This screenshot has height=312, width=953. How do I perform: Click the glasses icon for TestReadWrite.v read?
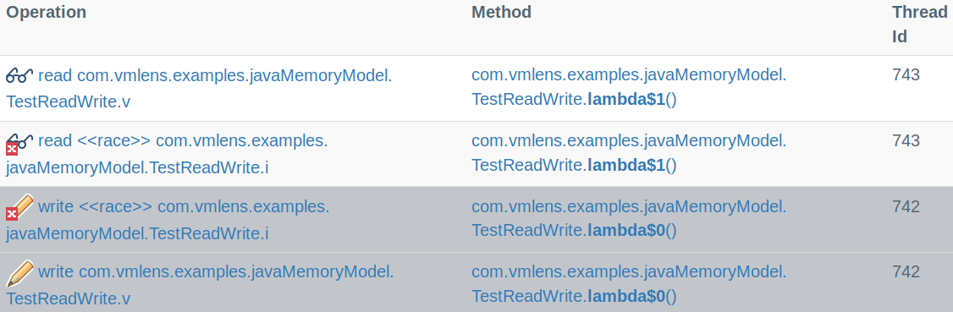[x=19, y=76]
